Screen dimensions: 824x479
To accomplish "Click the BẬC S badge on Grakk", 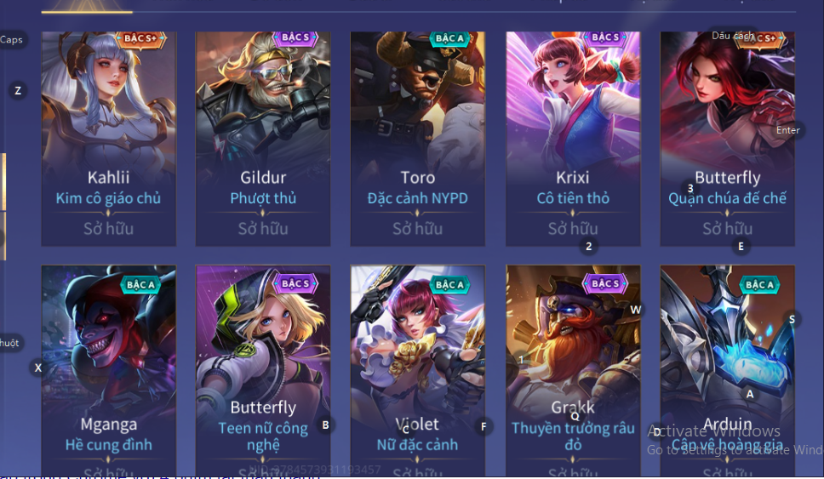I will coord(605,283).
